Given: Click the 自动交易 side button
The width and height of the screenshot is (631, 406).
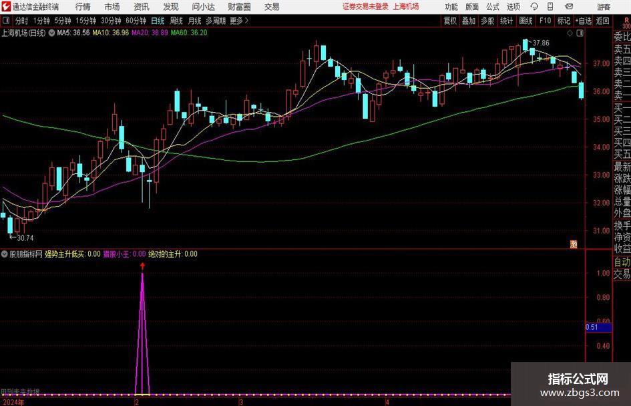Looking at the screenshot, I should pos(622,268).
